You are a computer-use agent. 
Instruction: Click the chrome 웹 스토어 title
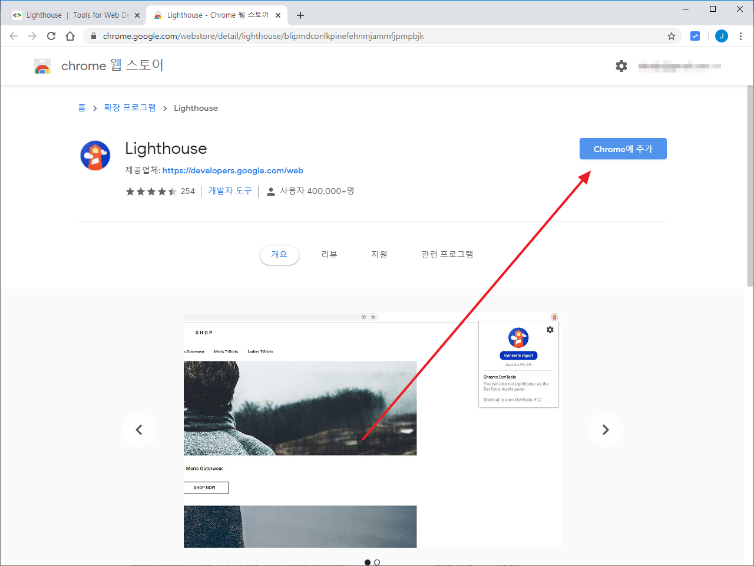[113, 65]
